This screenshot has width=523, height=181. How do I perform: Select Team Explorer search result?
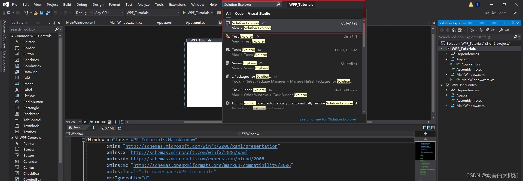point(293,52)
